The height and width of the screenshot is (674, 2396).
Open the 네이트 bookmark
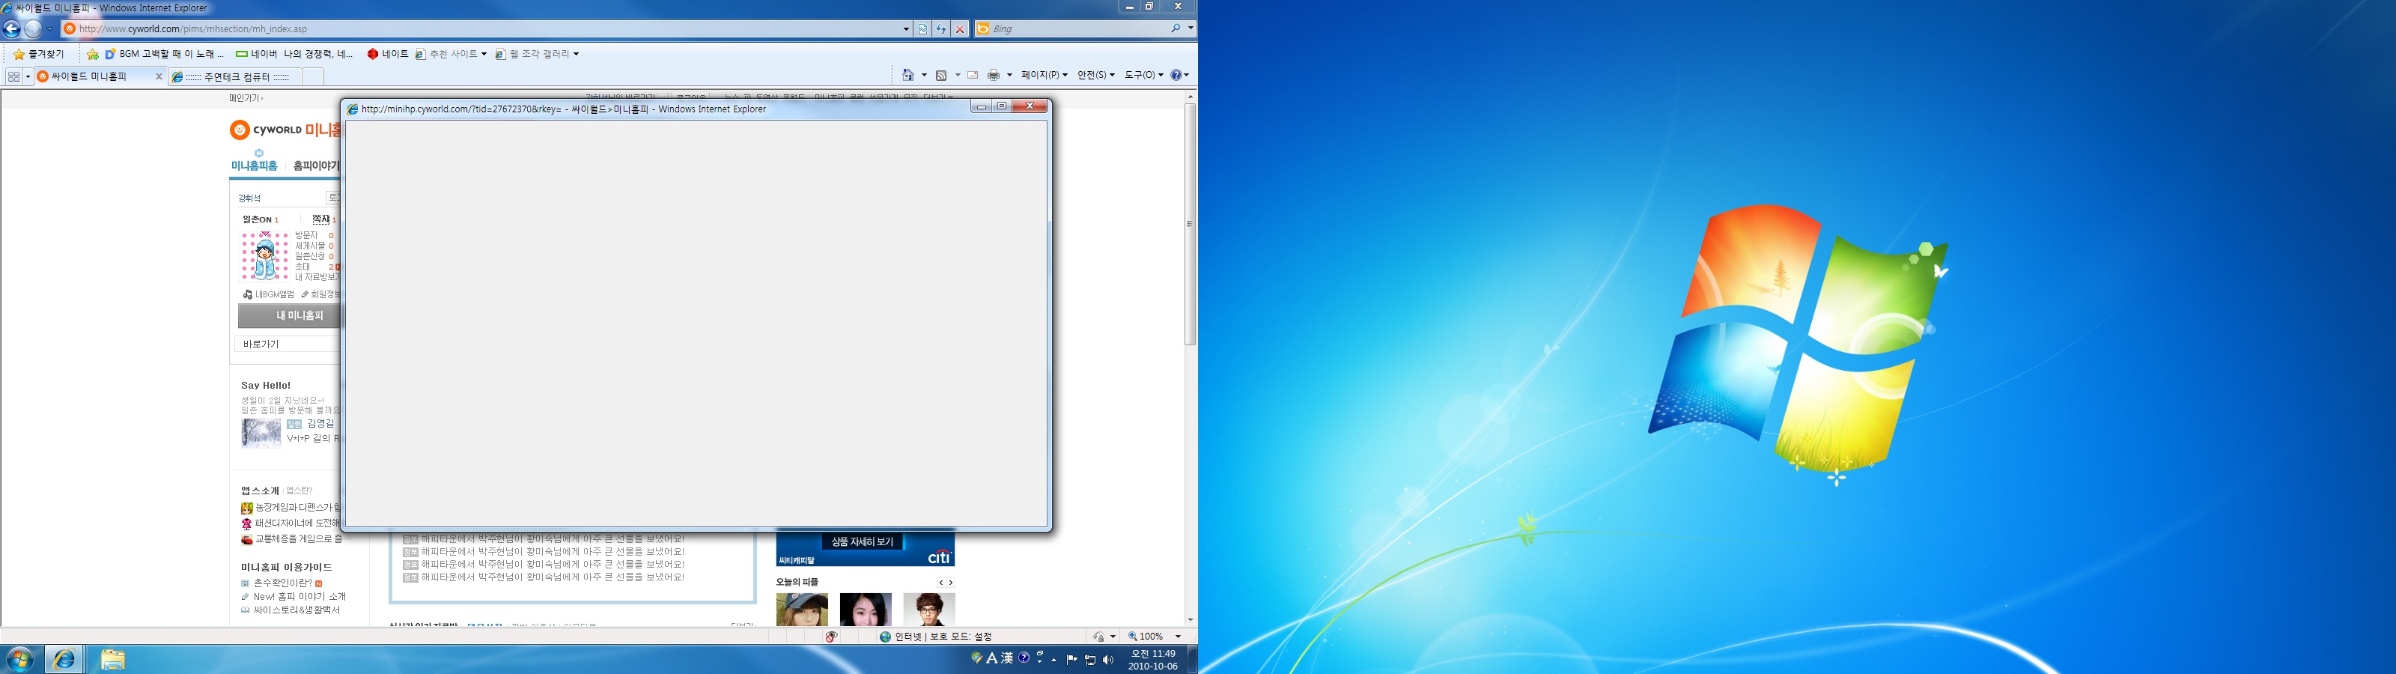pos(388,54)
